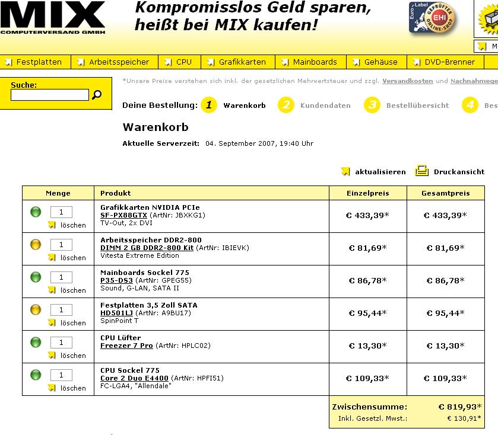Click the MIX Computerversand logo
The height and width of the screenshot is (435, 498).
tap(53, 17)
